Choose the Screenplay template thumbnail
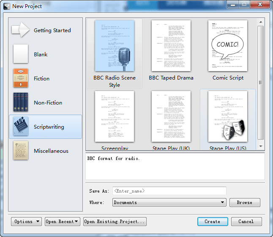 pyautogui.click(x=115, y=117)
